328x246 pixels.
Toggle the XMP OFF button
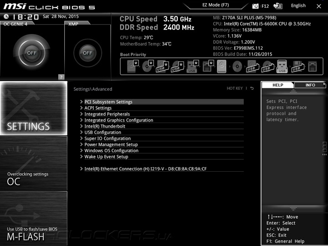coord(87,53)
